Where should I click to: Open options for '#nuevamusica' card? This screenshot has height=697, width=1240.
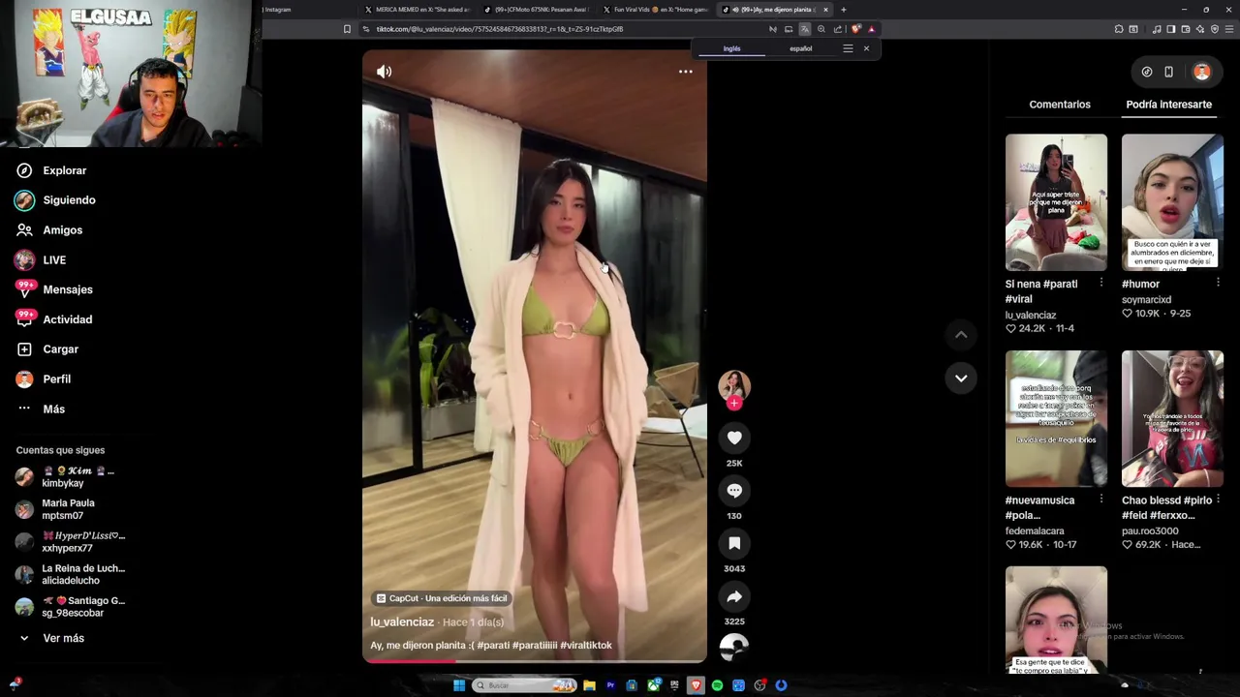click(1101, 499)
